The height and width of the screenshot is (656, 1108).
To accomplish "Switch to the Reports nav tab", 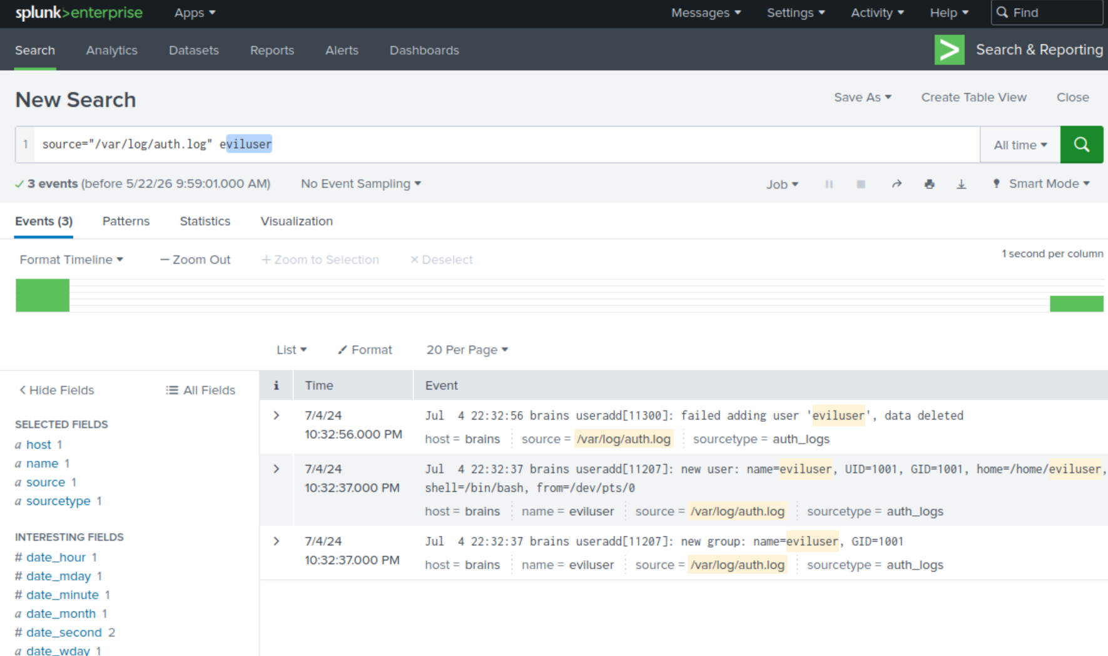I will click(272, 50).
